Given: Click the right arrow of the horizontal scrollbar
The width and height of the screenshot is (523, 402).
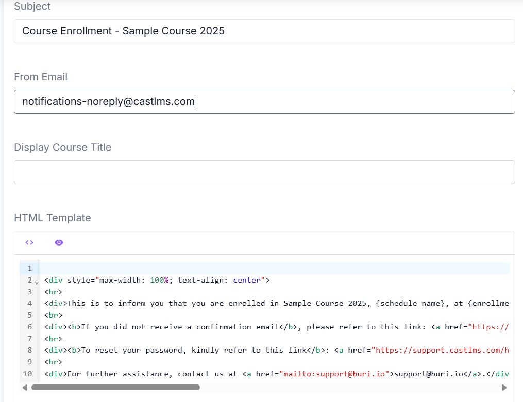Looking at the screenshot, I should point(504,387).
